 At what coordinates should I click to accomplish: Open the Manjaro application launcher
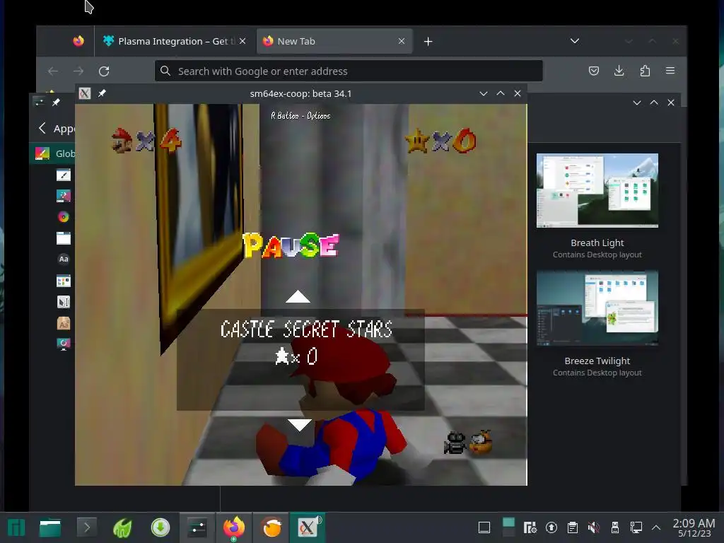pyautogui.click(x=16, y=527)
